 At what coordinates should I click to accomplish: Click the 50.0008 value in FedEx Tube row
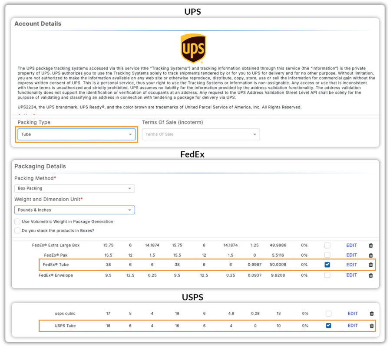(x=278, y=265)
